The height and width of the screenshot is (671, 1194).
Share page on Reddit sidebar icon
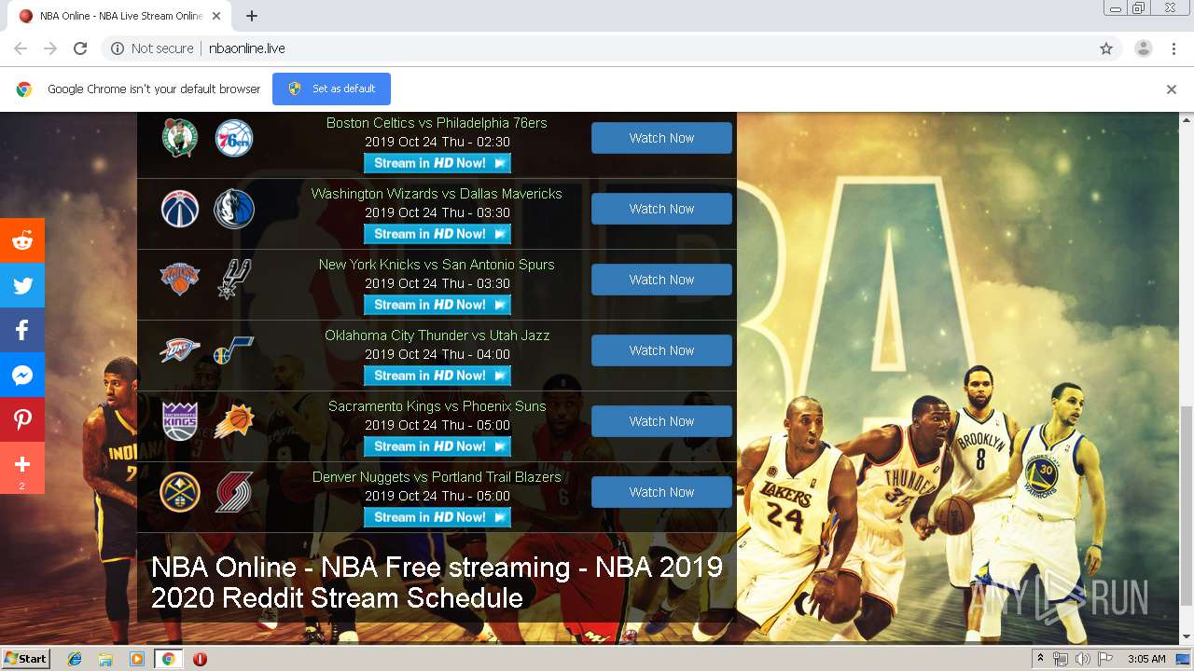22,241
